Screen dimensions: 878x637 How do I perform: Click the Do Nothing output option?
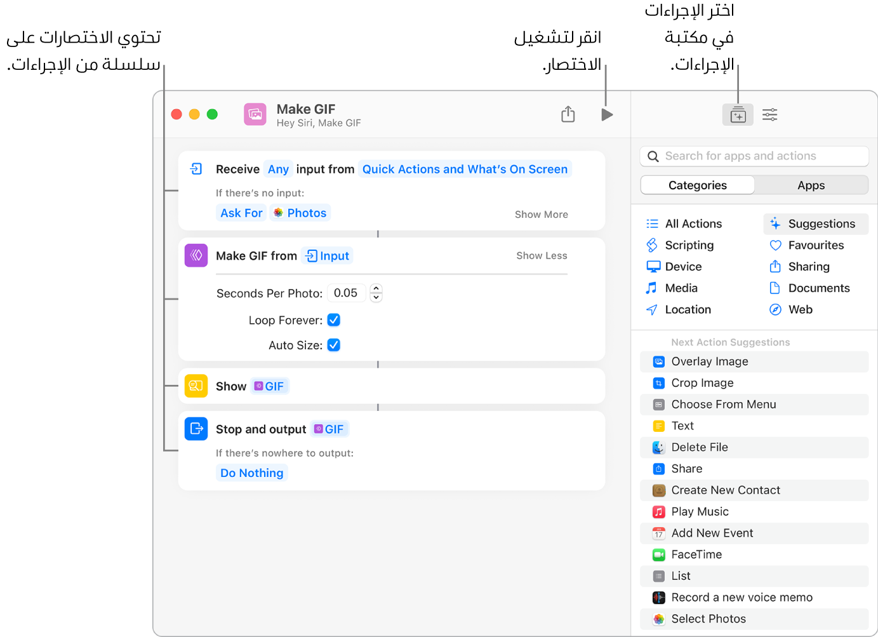click(251, 472)
